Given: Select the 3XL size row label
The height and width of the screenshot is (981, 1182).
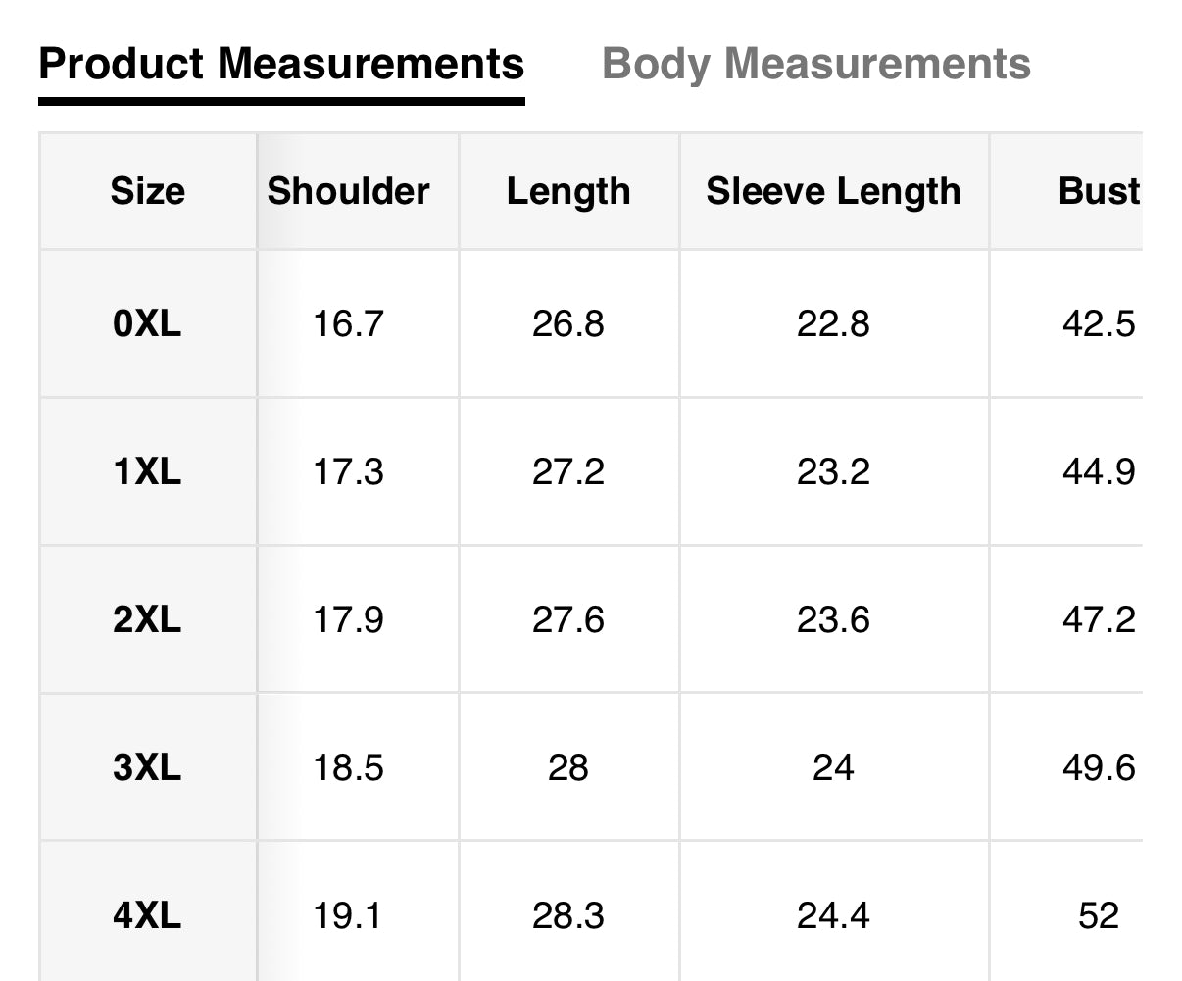Looking at the screenshot, I should 147,767.
